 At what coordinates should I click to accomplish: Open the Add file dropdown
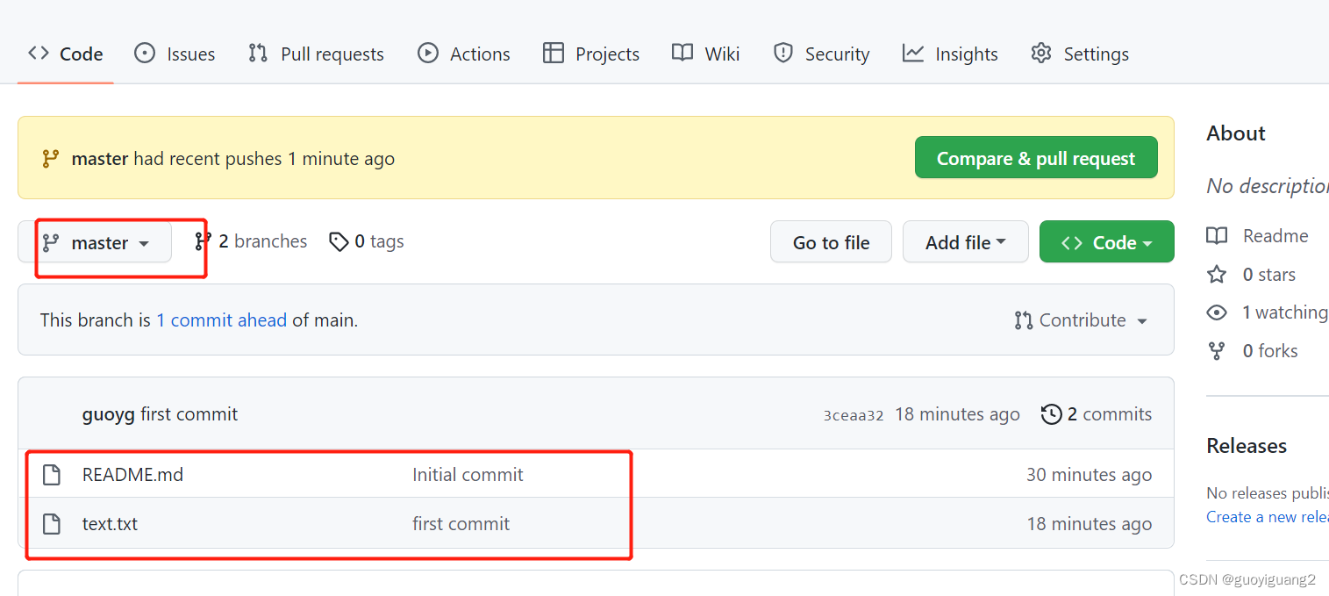pyautogui.click(x=965, y=242)
